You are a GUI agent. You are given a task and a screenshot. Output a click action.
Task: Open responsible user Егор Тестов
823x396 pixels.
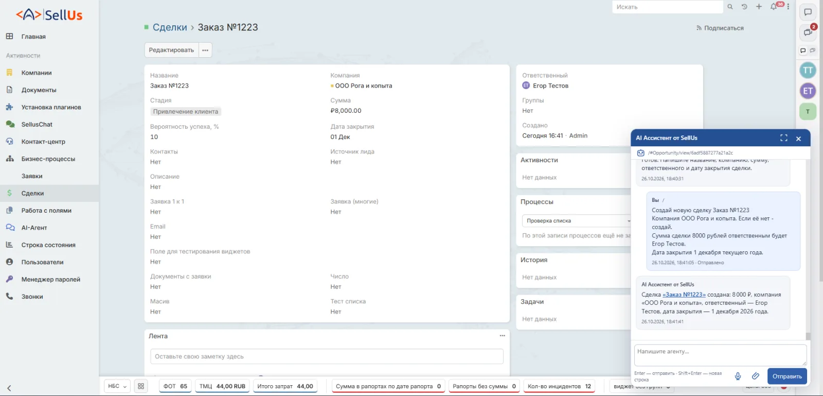click(x=550, y=86)
